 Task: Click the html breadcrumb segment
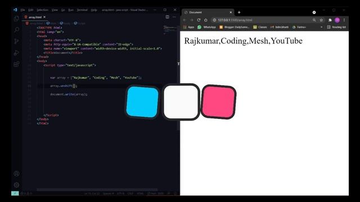click(x=51, y=24)
